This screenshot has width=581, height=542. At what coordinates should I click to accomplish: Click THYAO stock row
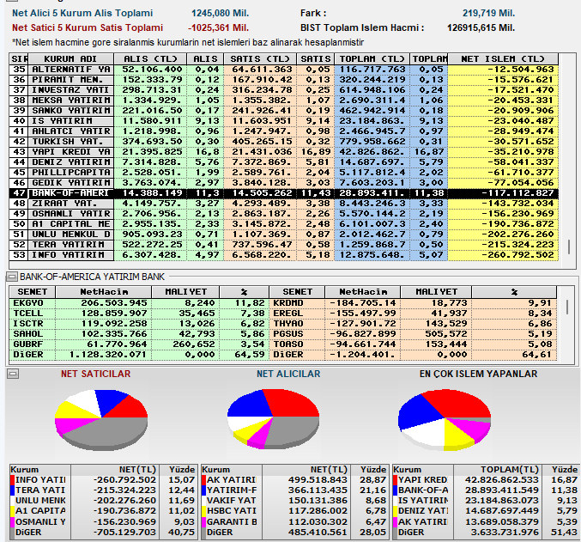point(413,324)
